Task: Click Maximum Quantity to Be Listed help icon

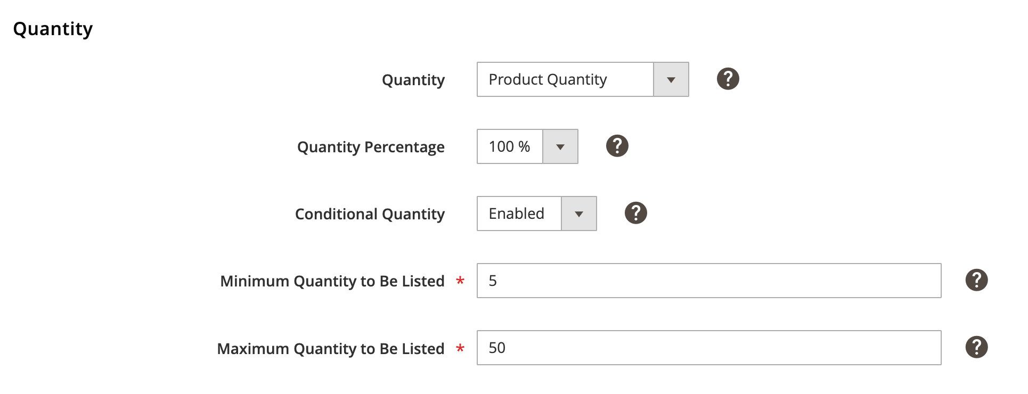Action: tap(976, 347)
